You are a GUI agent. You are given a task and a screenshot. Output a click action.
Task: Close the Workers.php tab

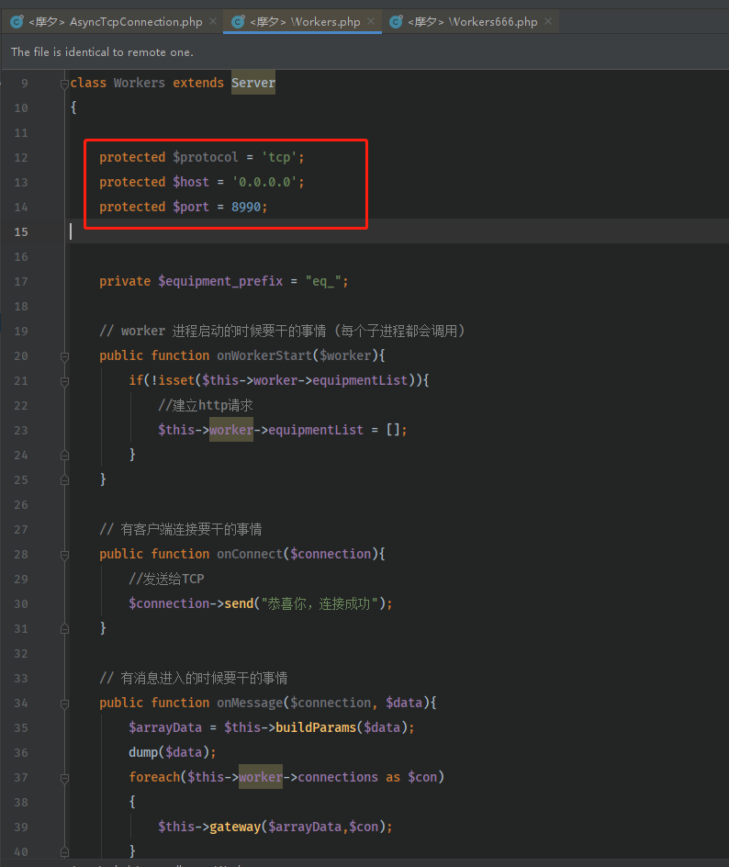click(371, 21)
